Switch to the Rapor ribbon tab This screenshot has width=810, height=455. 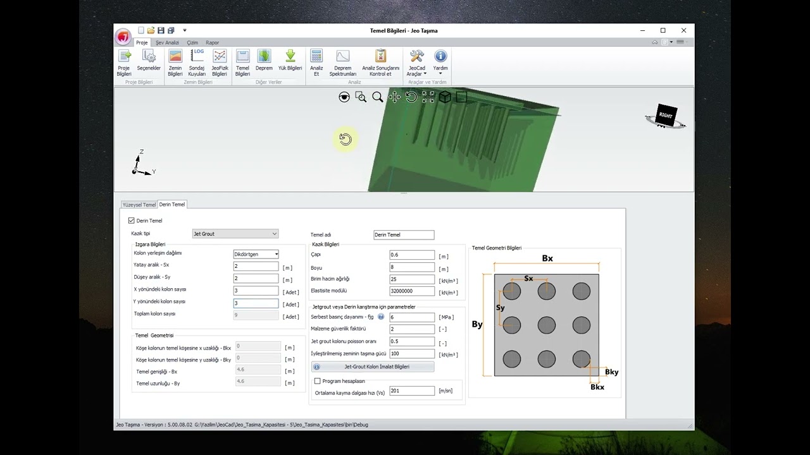[213, 42]
